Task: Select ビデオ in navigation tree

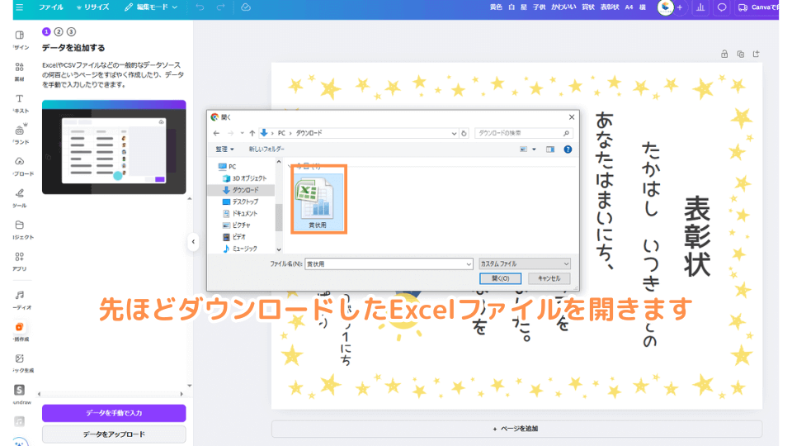Action: [x=233, y=237]
